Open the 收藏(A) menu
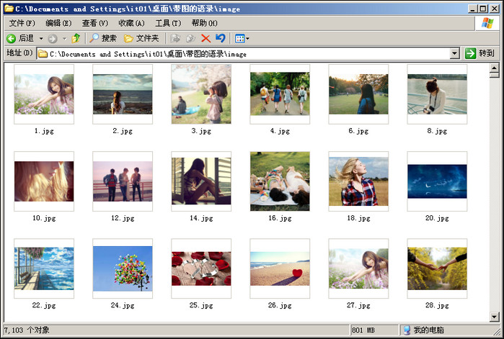The image size is (504, 339). [x=131, y=23]
